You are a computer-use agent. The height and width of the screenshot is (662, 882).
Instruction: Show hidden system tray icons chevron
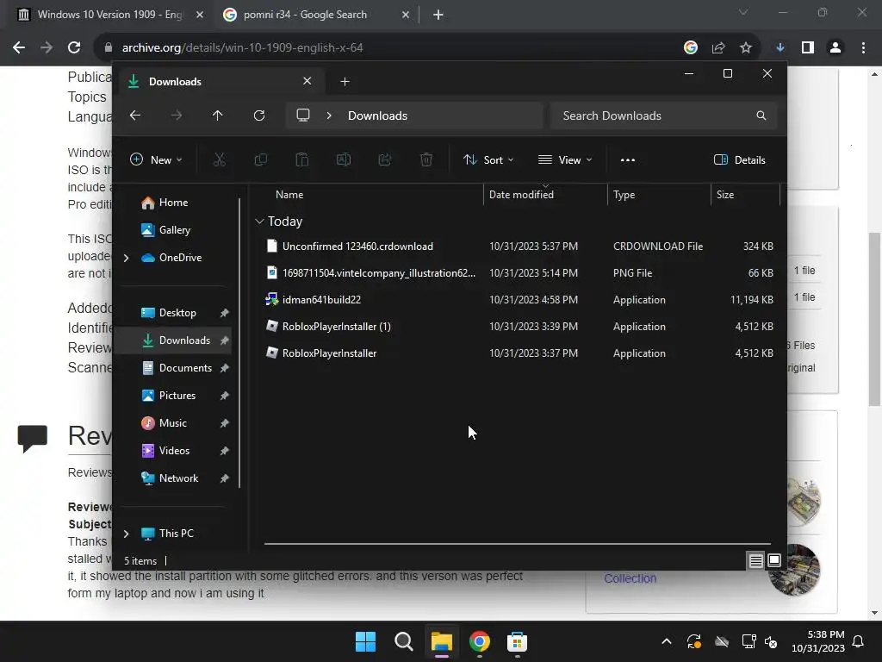click(x=667, y=641)
